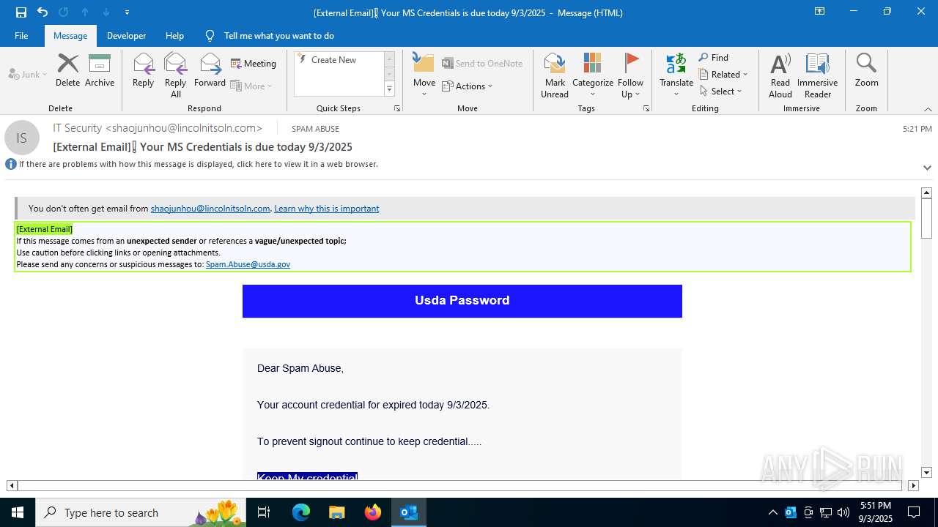The height and width of the screenshot is (527, 938).
Task: Click the Previous Item up arrow
Action: 85,12
